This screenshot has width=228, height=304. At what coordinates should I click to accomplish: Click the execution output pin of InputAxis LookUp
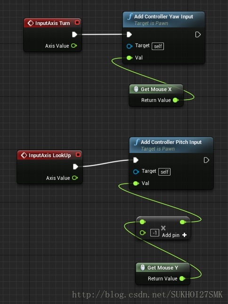tap(75, 167)
